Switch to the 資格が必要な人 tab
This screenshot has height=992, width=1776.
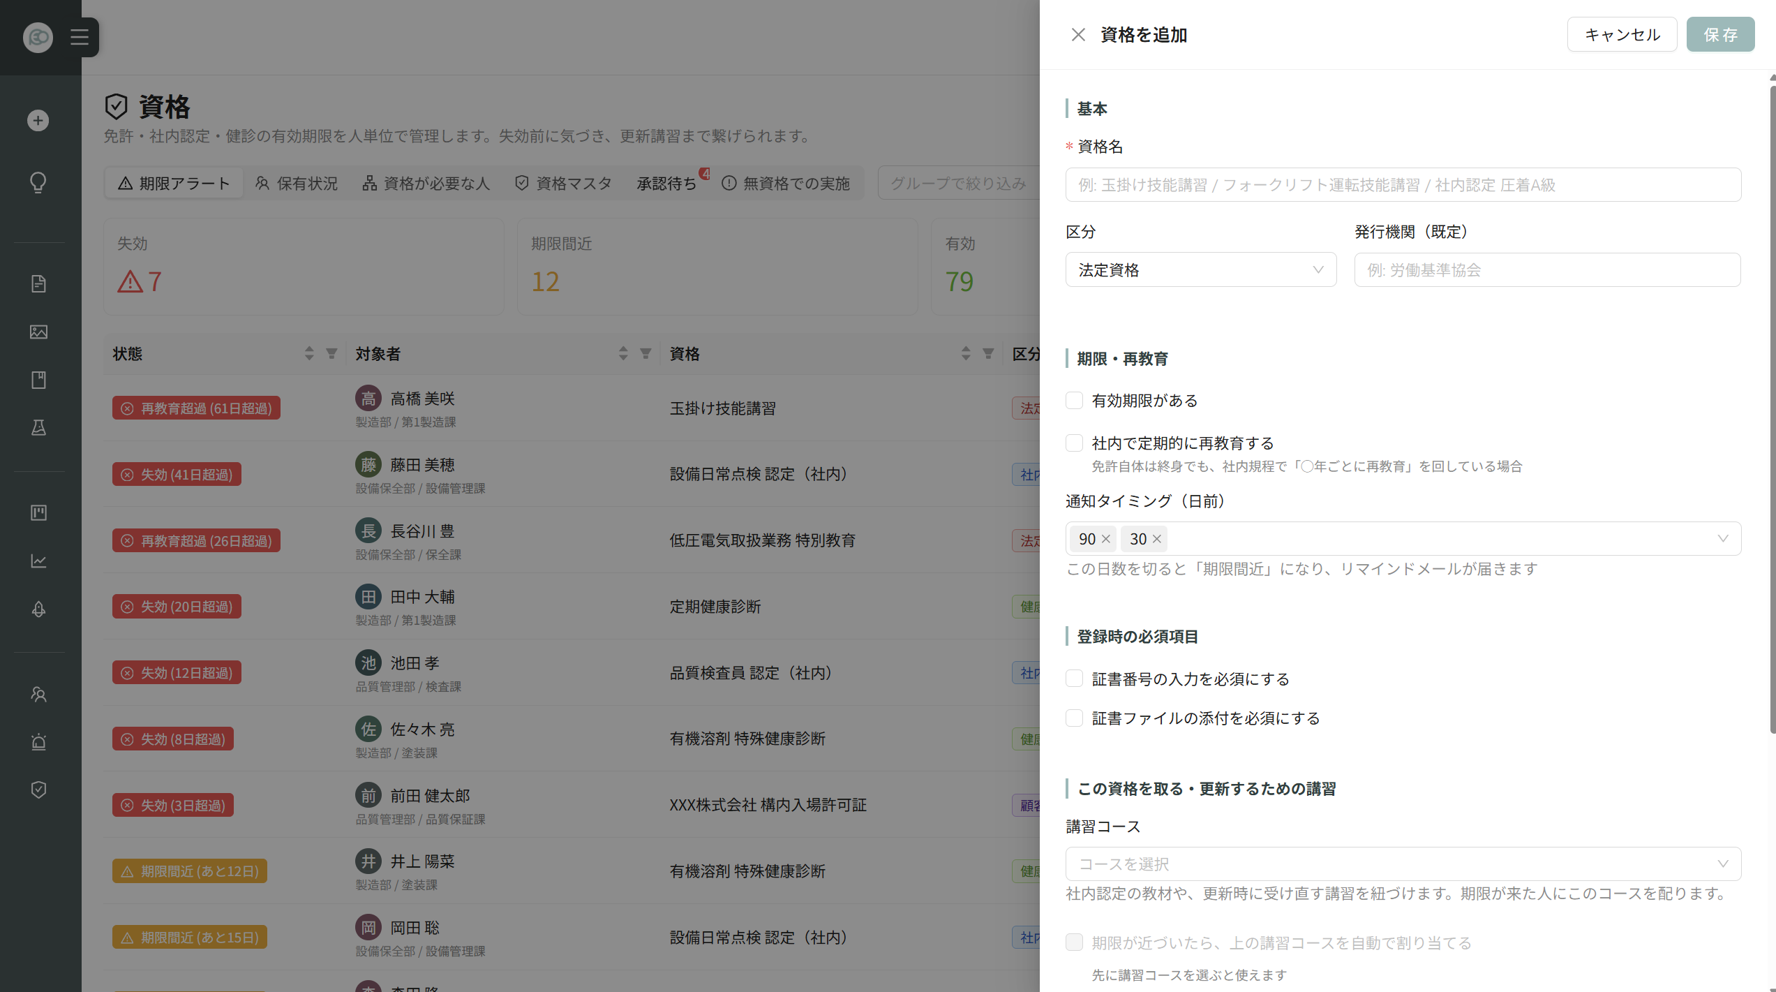[x=426, y=184]
